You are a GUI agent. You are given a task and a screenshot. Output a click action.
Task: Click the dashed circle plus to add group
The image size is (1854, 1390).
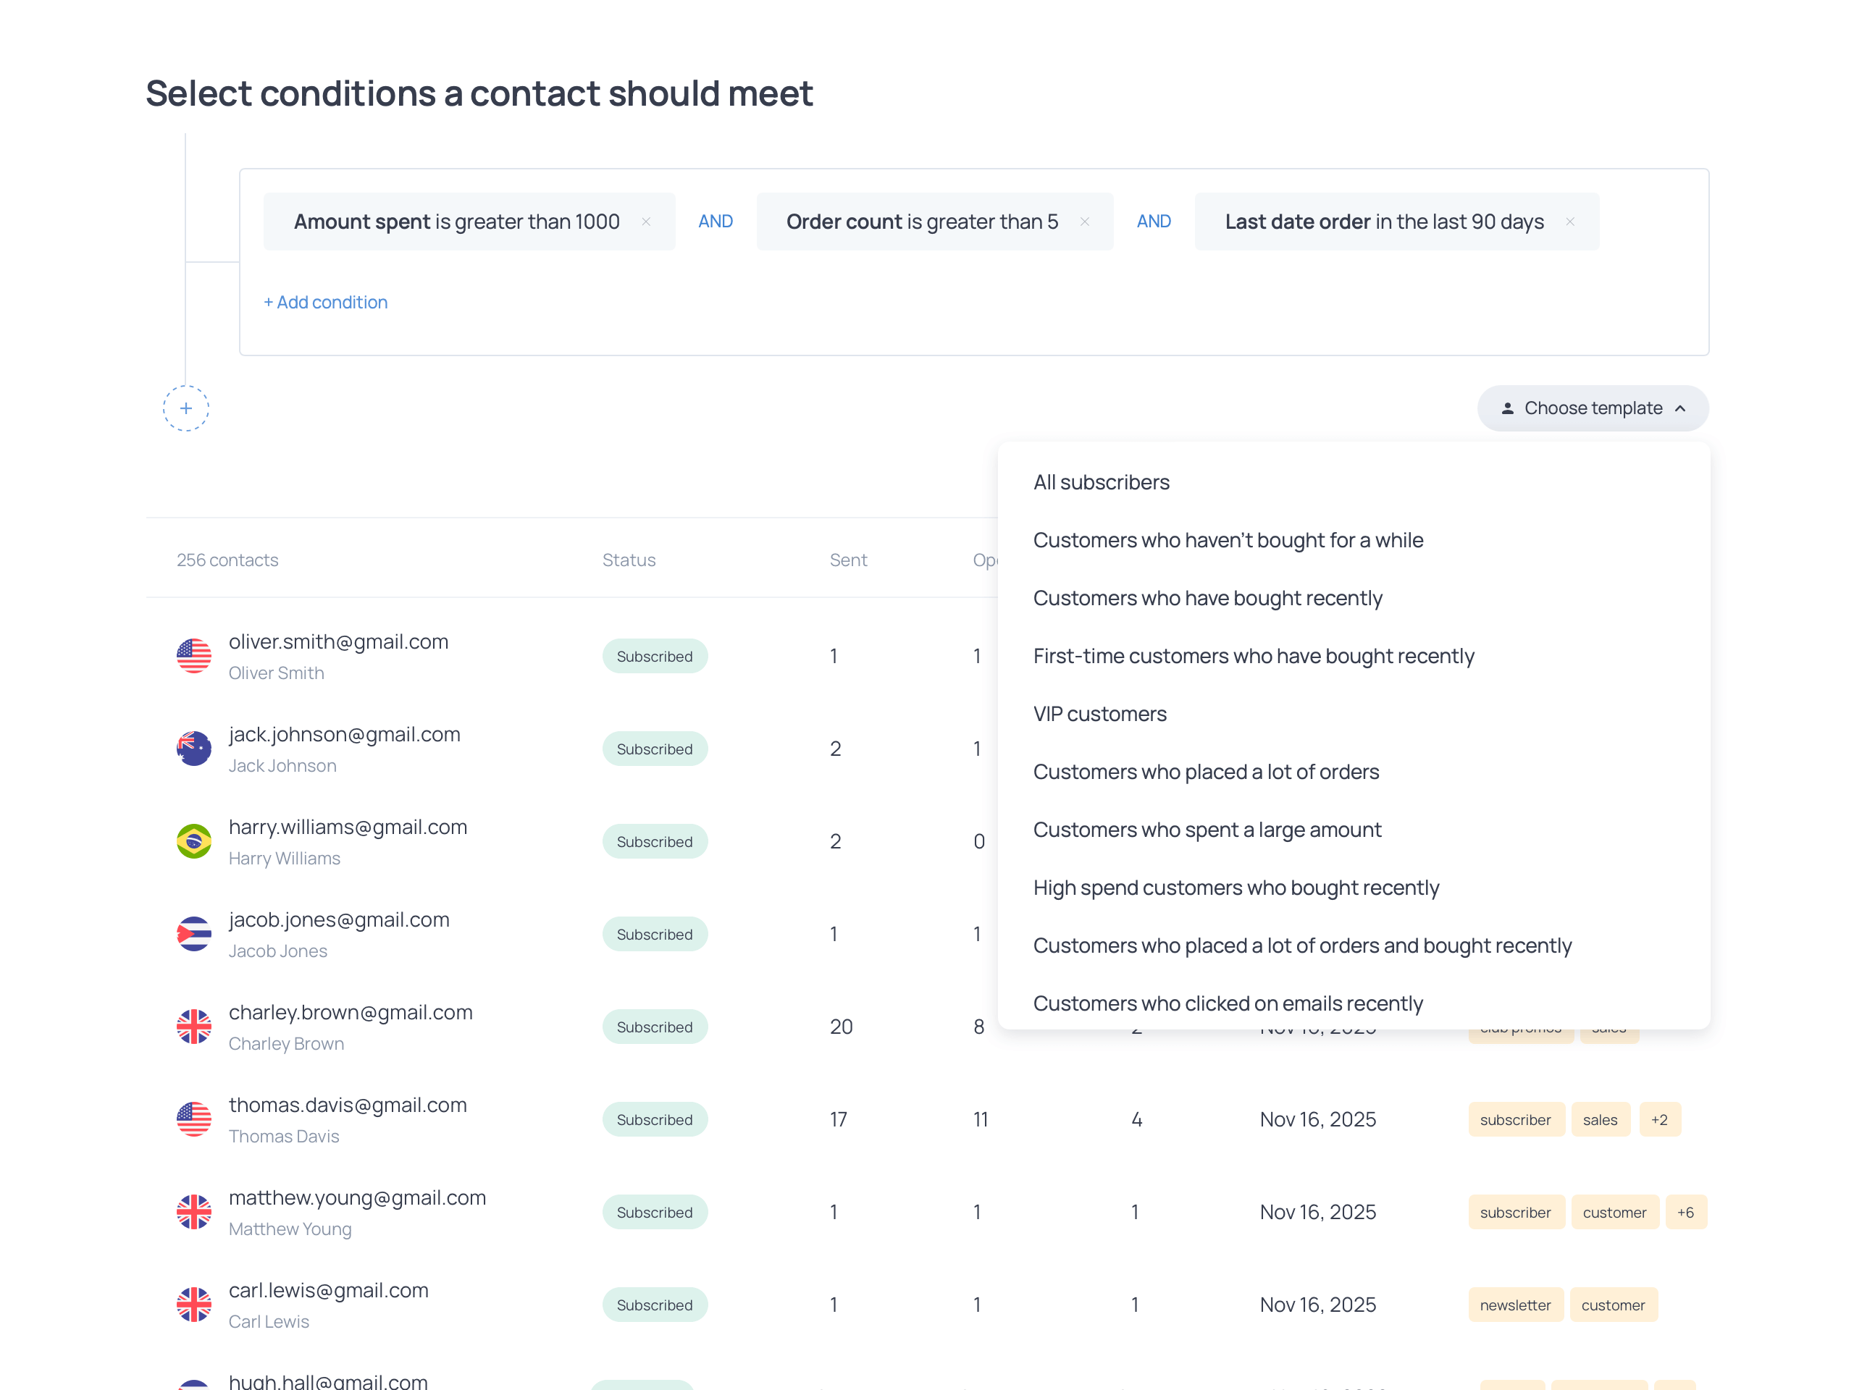[x=185, y=409]
